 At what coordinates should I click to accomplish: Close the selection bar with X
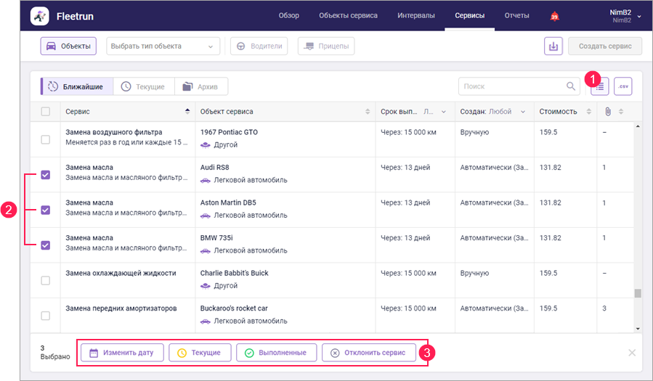[x=631, y=353]
